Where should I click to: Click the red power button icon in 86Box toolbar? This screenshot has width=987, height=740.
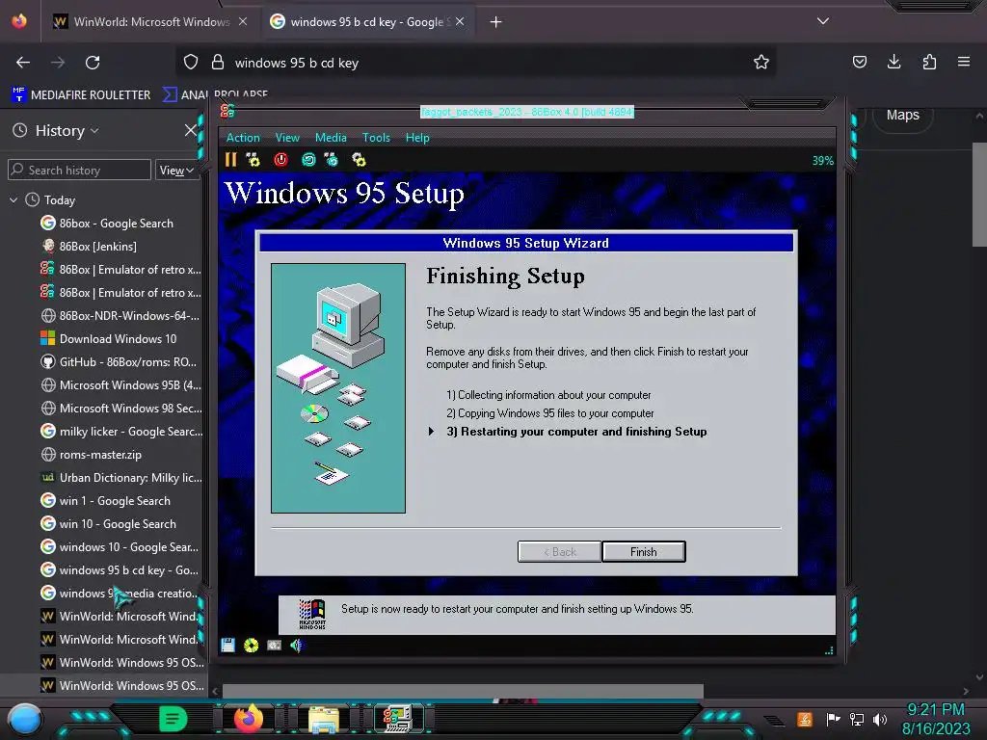280,160
